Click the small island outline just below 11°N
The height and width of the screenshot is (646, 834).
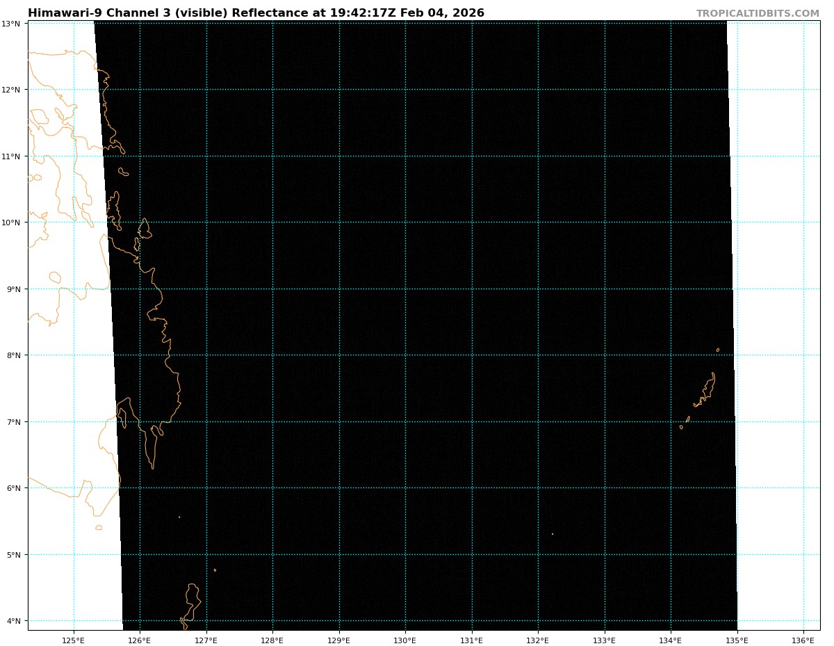point(123,172)
